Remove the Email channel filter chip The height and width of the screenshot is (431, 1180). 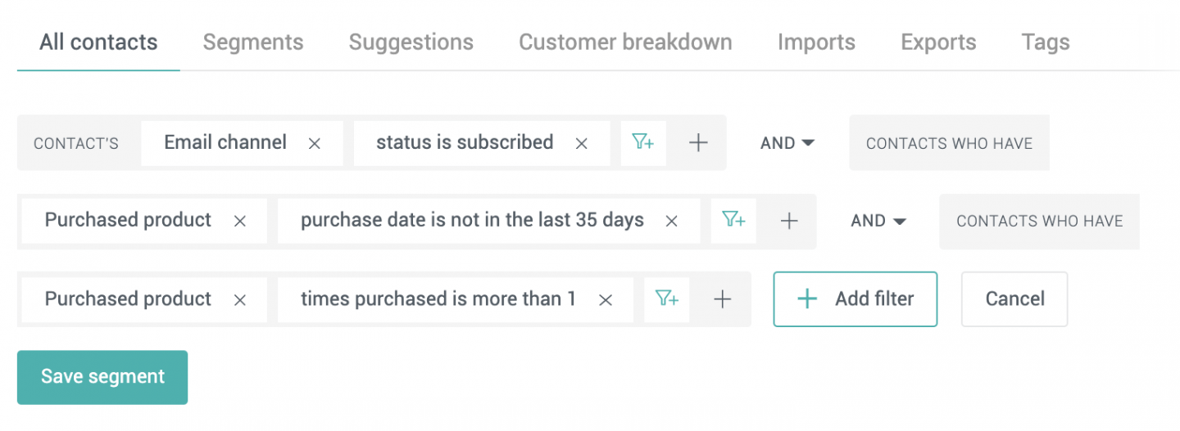click(314, 143)
